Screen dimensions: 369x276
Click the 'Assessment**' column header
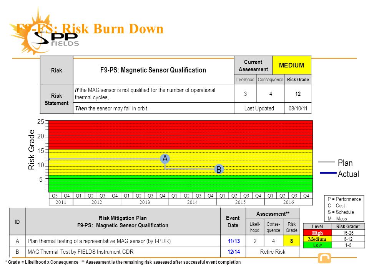(273, 214)
